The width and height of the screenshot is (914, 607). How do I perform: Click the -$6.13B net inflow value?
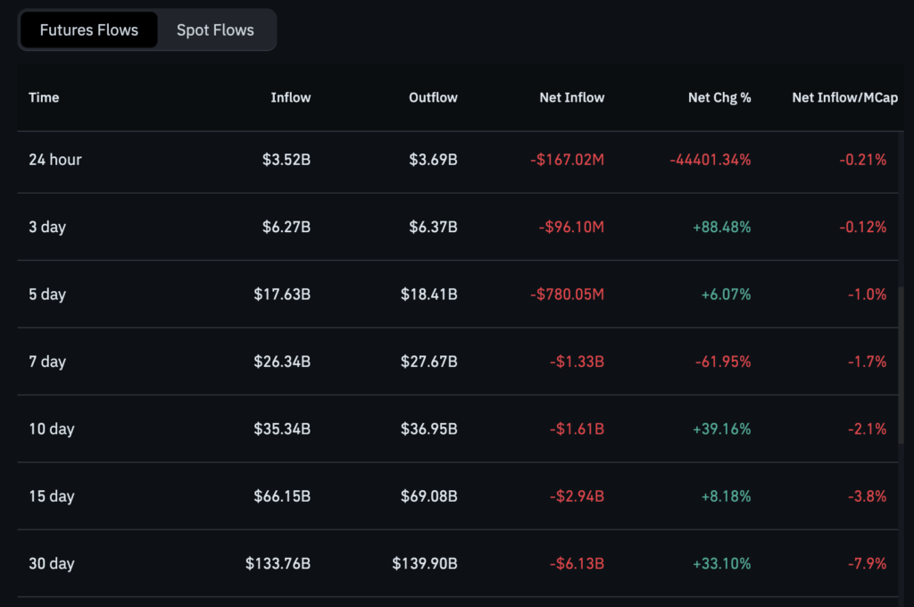tap(577, 564)
